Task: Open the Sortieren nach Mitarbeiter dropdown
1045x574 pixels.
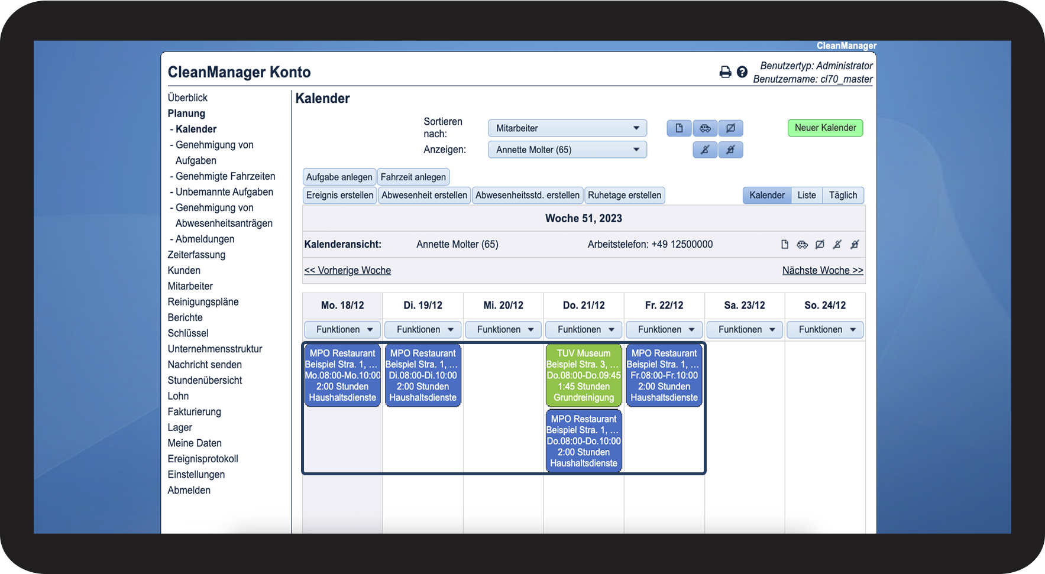Action: pos(567,128)
